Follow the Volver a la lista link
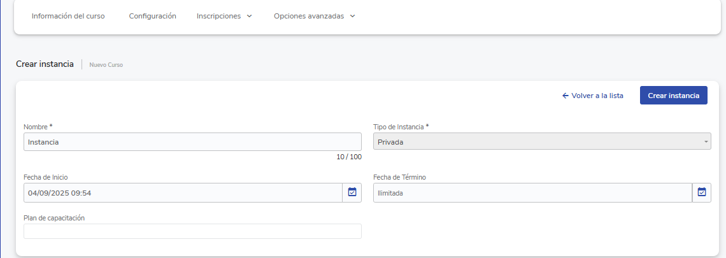 pos(597,96)
